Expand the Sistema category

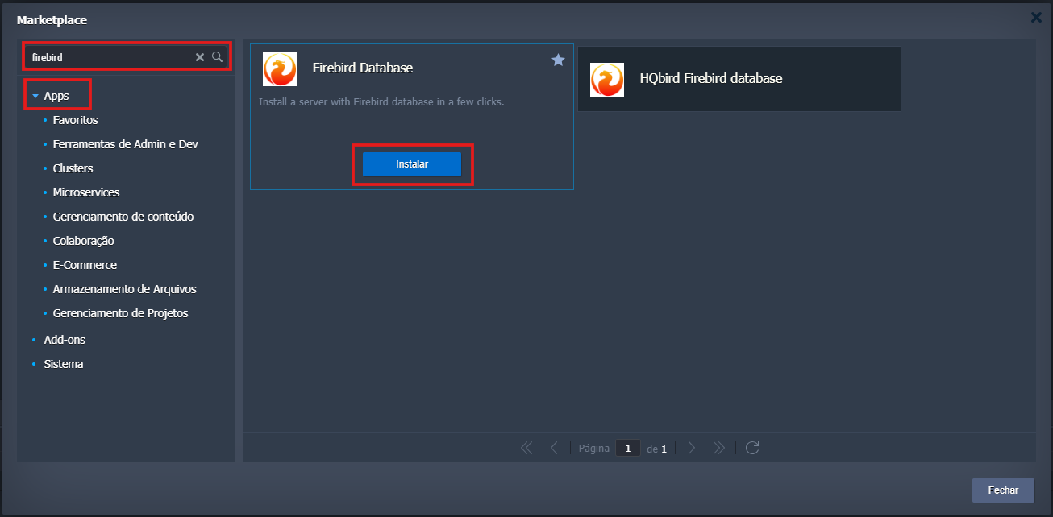(63, 364)
